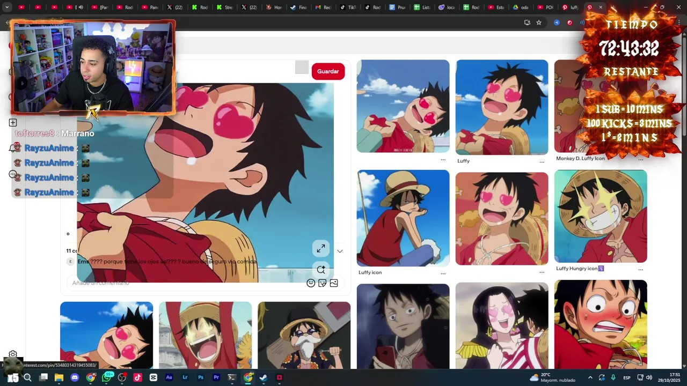Click the install/cast icon in address bar
This screenshot has width=687, height=386.
point(527,23)
